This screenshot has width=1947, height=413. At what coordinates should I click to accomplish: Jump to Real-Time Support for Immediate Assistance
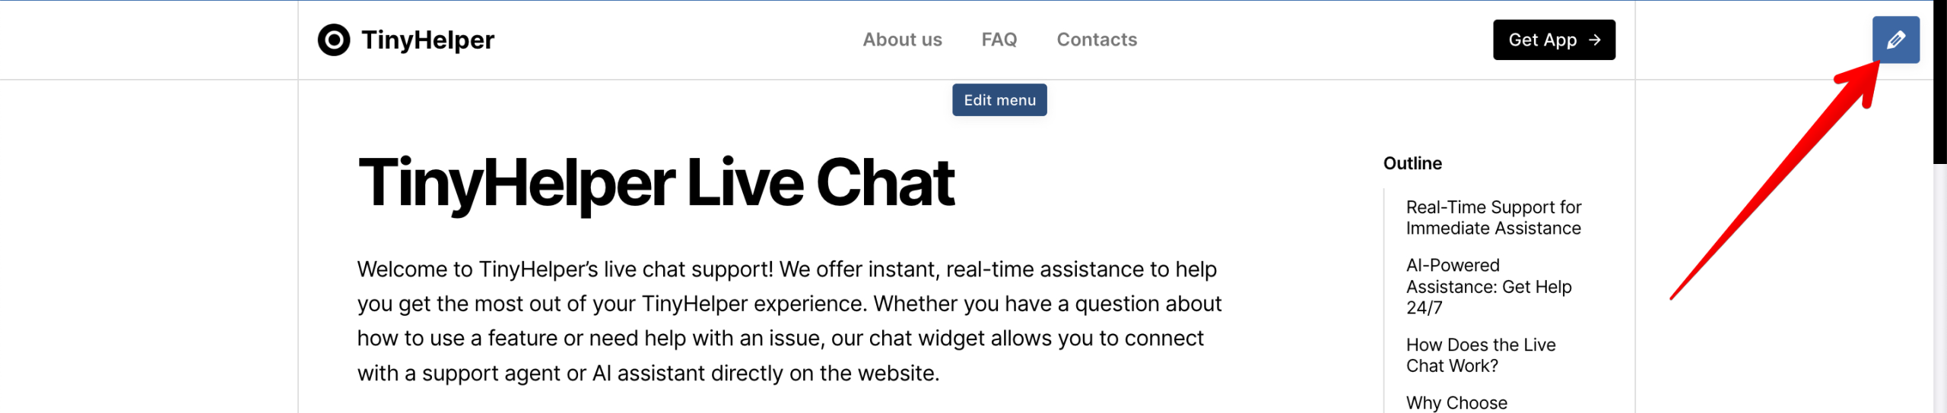1493,218
